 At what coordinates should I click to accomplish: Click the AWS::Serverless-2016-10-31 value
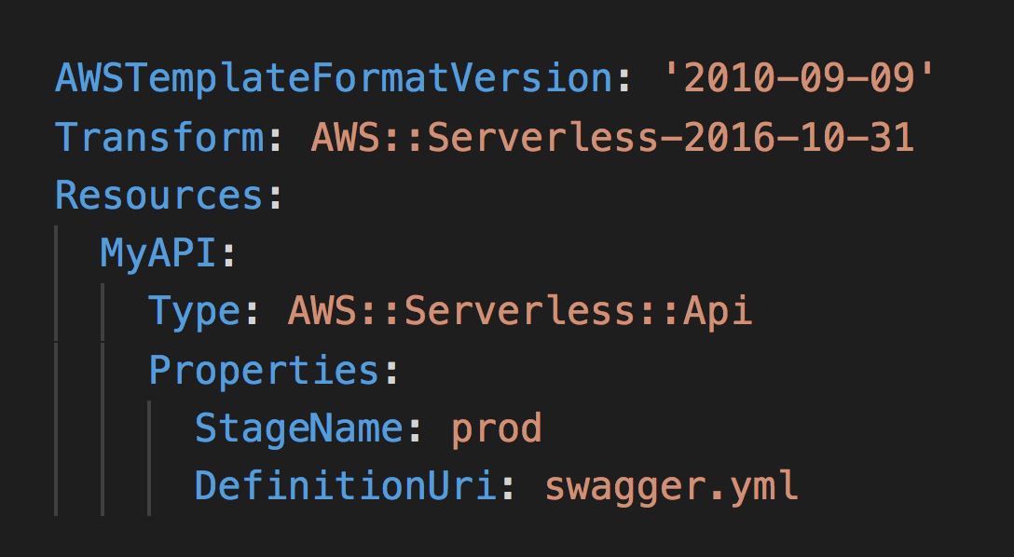(x=612, y=137)
